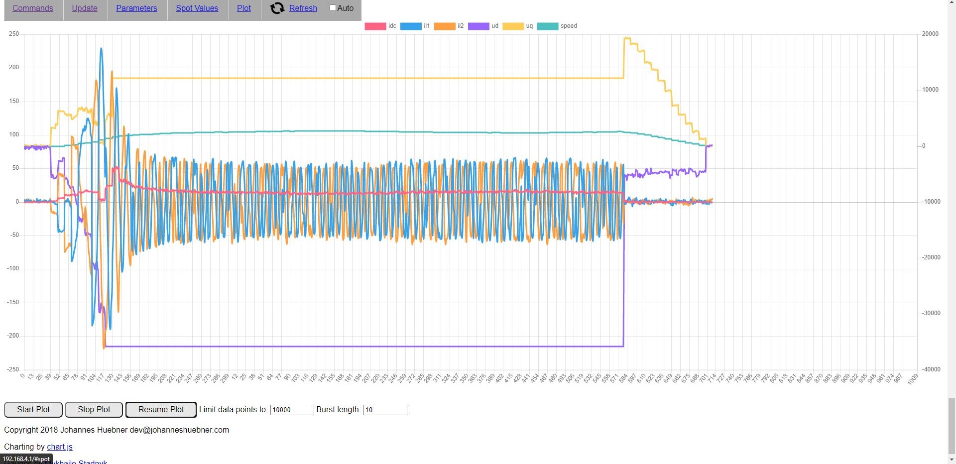Screen dimensions: 956x464
Task: Toggle il2 orange legend box
Action: tap(444, 26)
